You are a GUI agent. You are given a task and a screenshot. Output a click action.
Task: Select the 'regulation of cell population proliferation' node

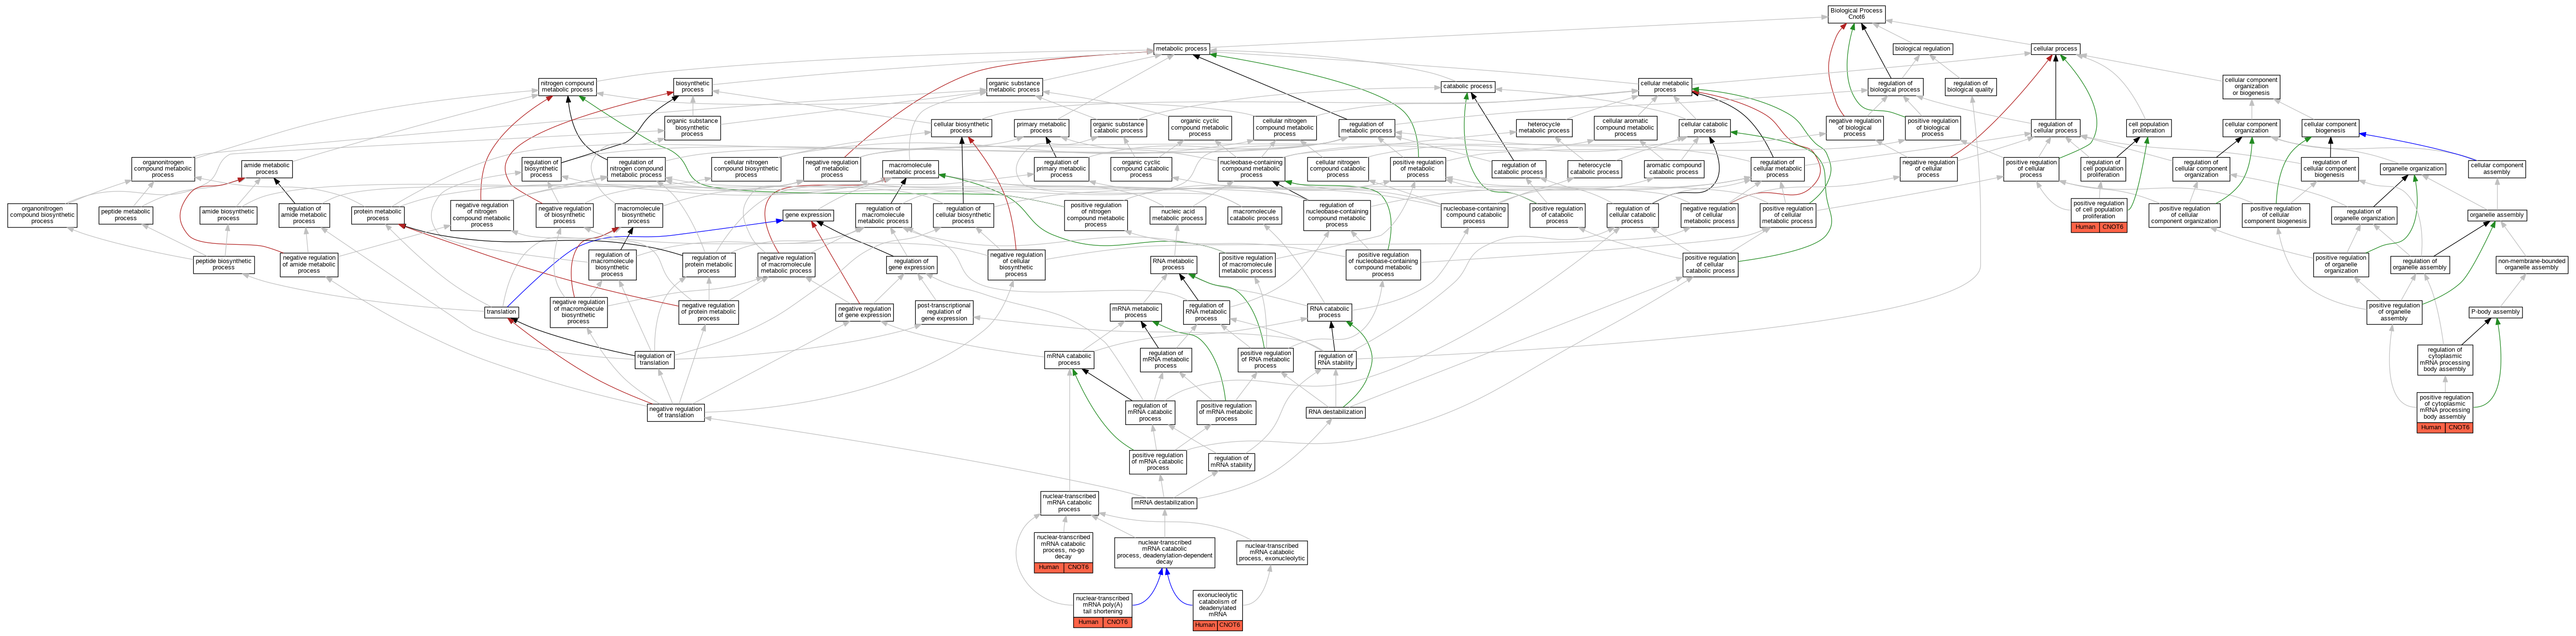click(x=2103, y=169)
